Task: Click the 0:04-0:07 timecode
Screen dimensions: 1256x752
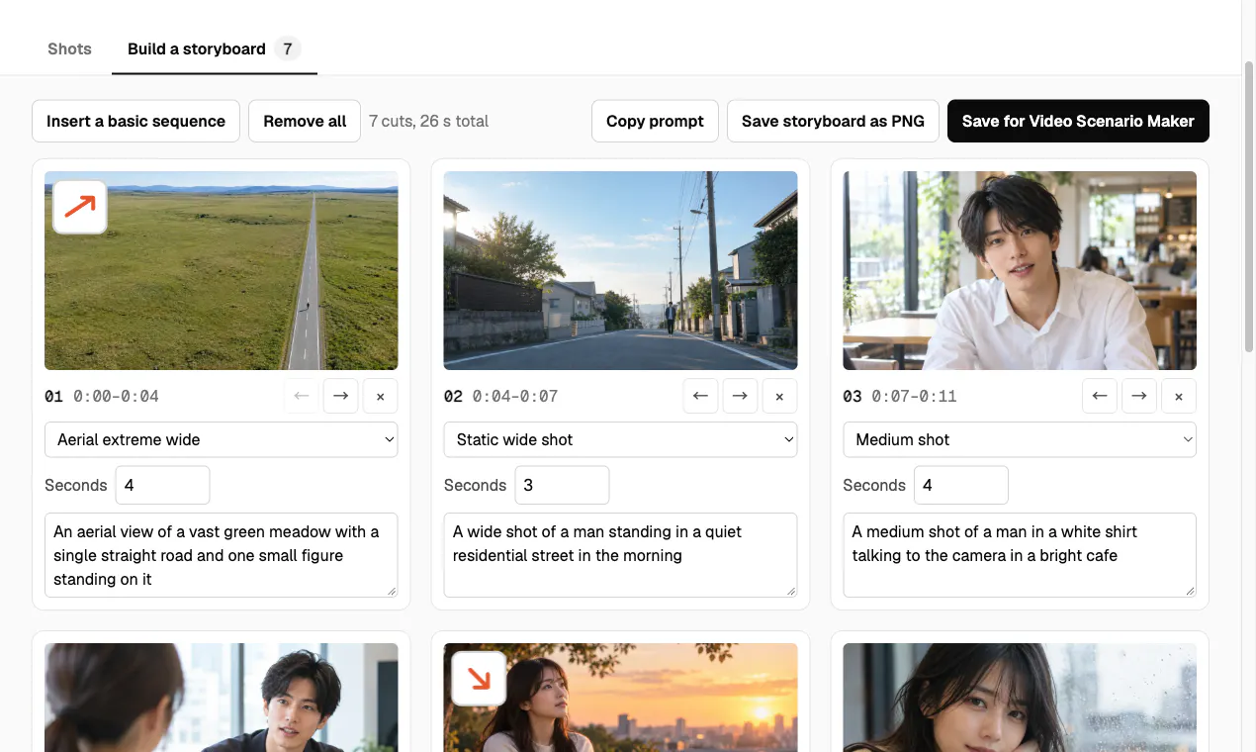Action: click(x=515, y=396)
